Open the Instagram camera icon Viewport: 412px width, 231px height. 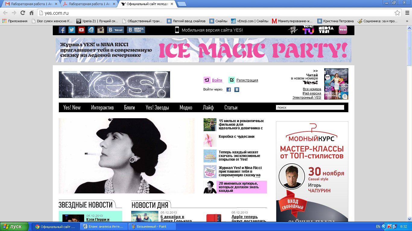tap(101, 30)
